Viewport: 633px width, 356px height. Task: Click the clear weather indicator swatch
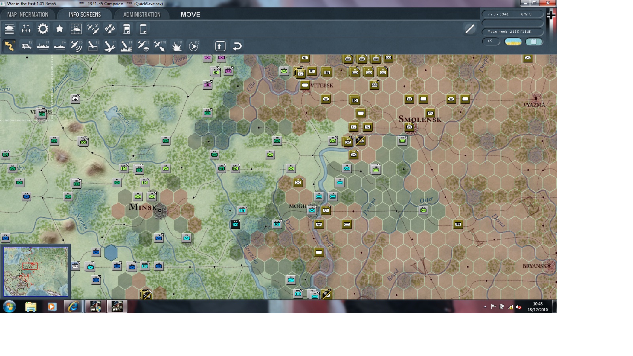click(513, 42)
